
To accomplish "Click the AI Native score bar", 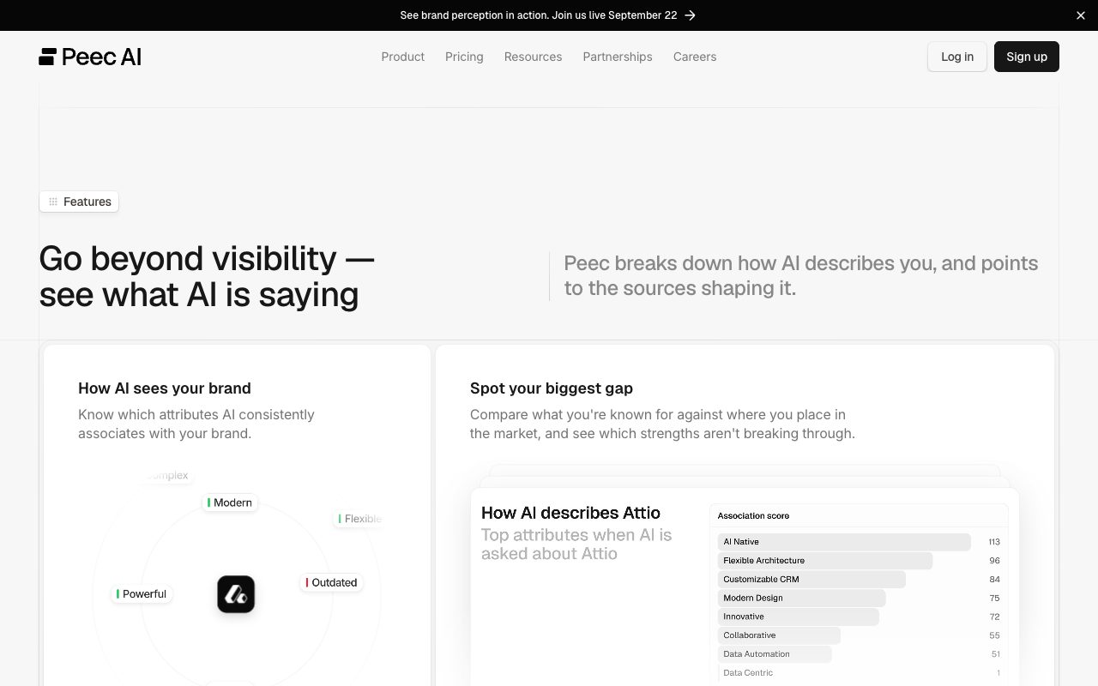I will click(844, 542).
